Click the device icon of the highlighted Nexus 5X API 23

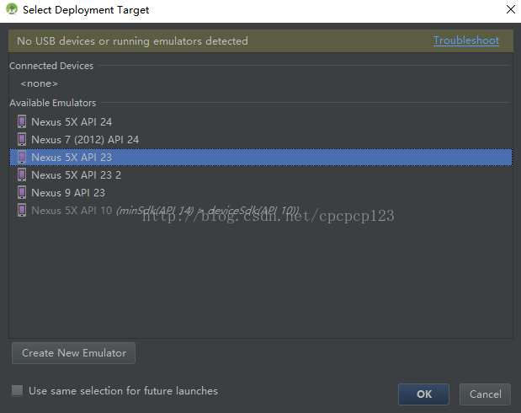22,157
